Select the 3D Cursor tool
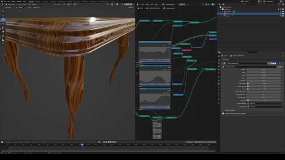 (3, 15)
